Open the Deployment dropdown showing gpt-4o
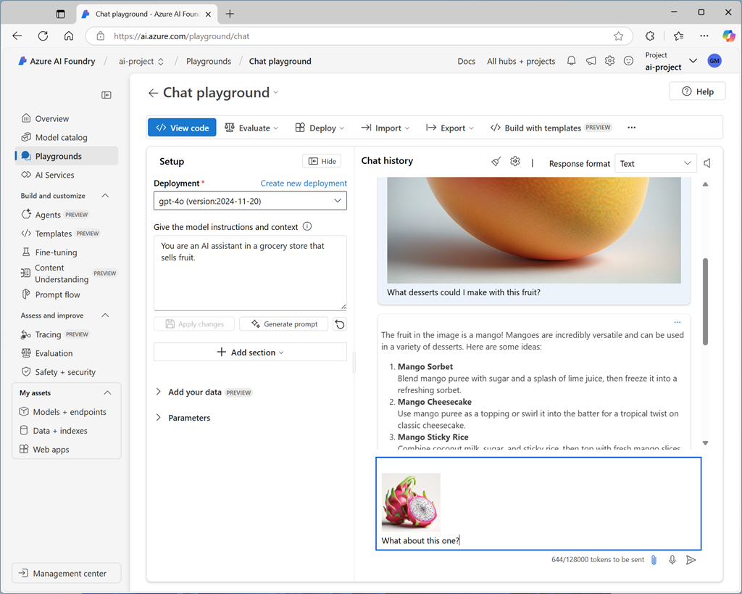Screen dimensions: 742x594 249,201
